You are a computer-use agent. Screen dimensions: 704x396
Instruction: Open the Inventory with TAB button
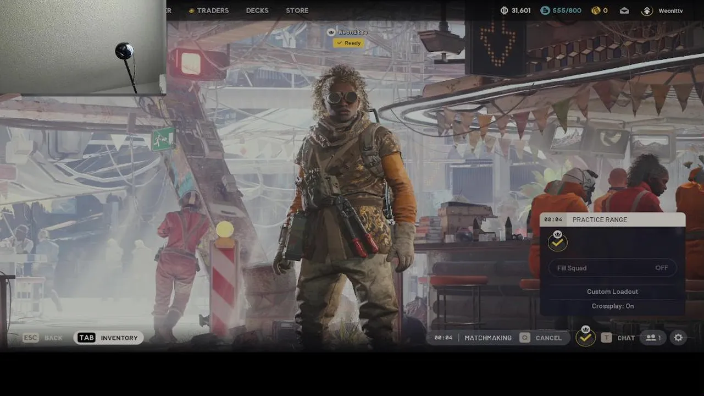tap(108, 338)
